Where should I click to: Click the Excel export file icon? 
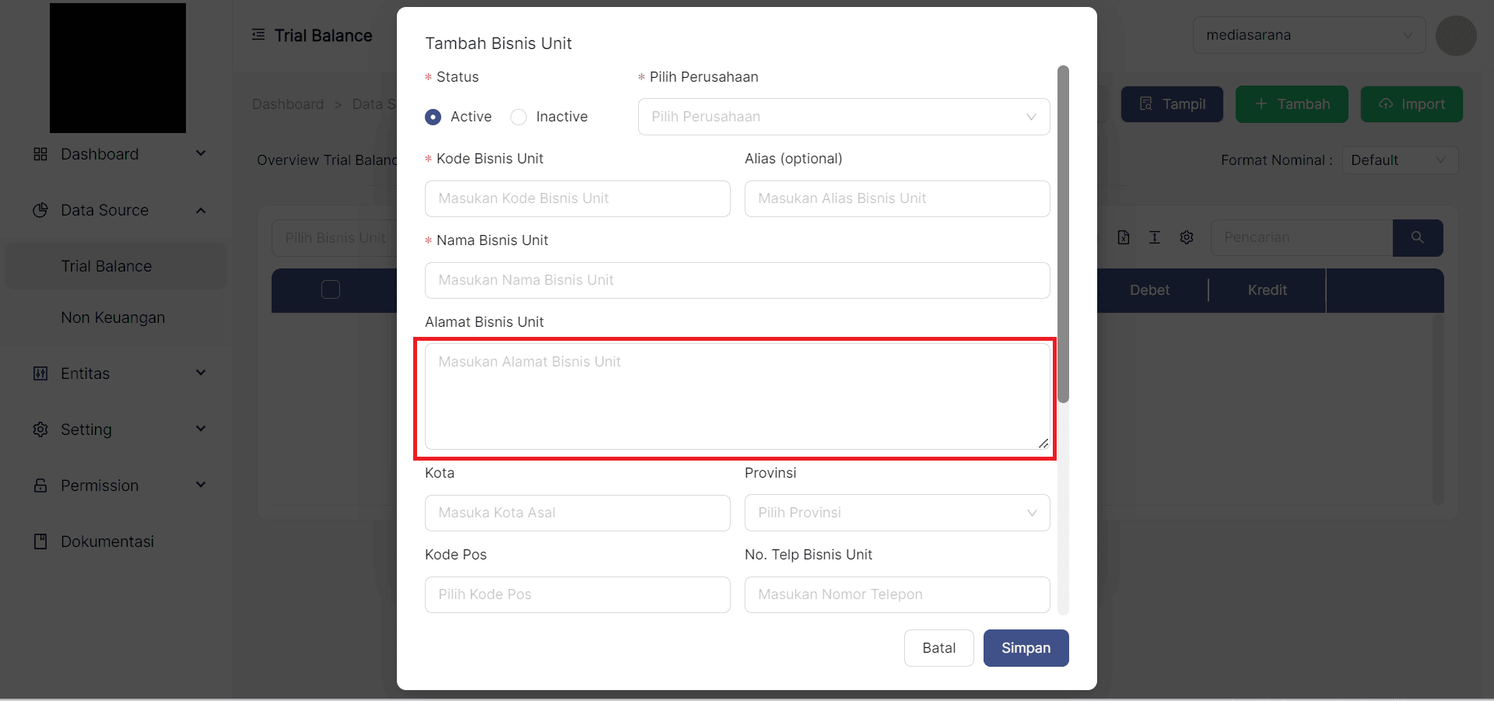coord(1123,237)
